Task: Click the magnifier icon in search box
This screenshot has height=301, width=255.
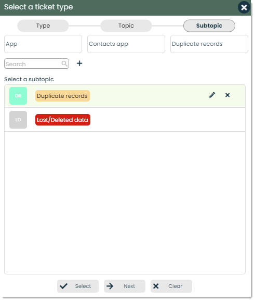Action: click(64, 64)
